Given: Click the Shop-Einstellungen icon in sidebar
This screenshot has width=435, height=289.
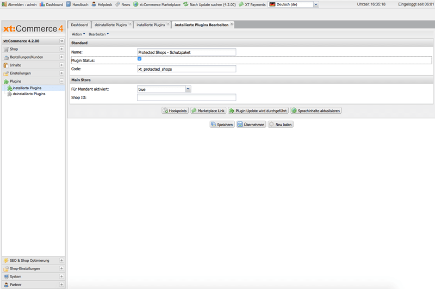Looking at the screenshot, I should [x=6, y=268].
